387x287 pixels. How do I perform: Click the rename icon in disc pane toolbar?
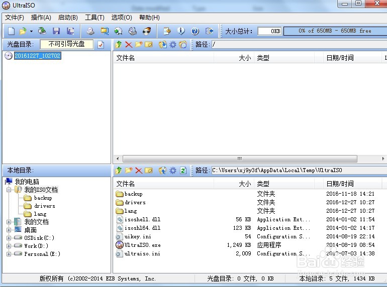pyautogui.click(x=149, y=45)
